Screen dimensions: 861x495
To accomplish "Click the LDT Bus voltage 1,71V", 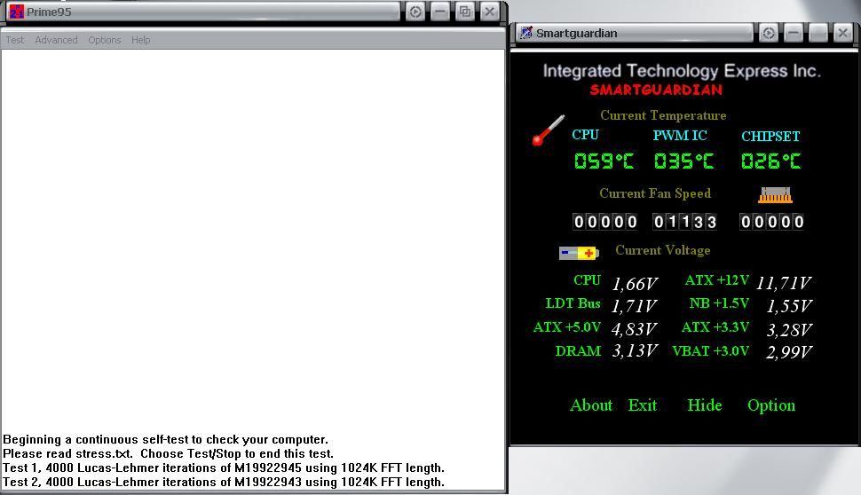I will pyautogui.click(x=635, y=306).
